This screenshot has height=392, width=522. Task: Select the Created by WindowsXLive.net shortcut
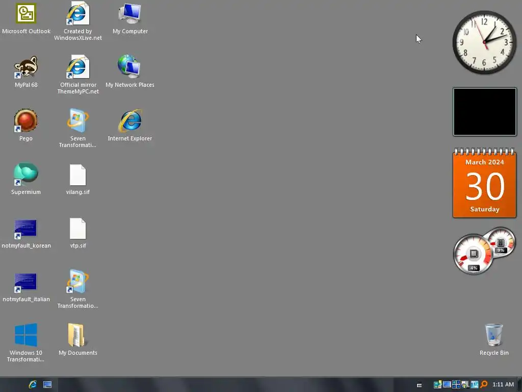78,21
